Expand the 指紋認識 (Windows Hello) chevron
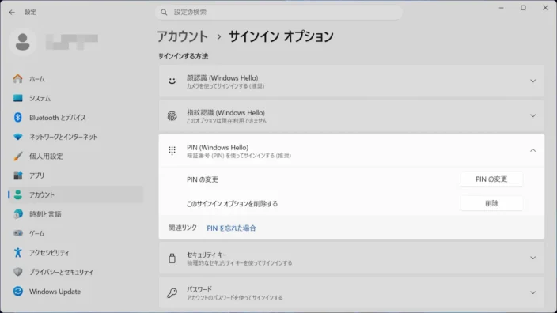 pos(532,115)
